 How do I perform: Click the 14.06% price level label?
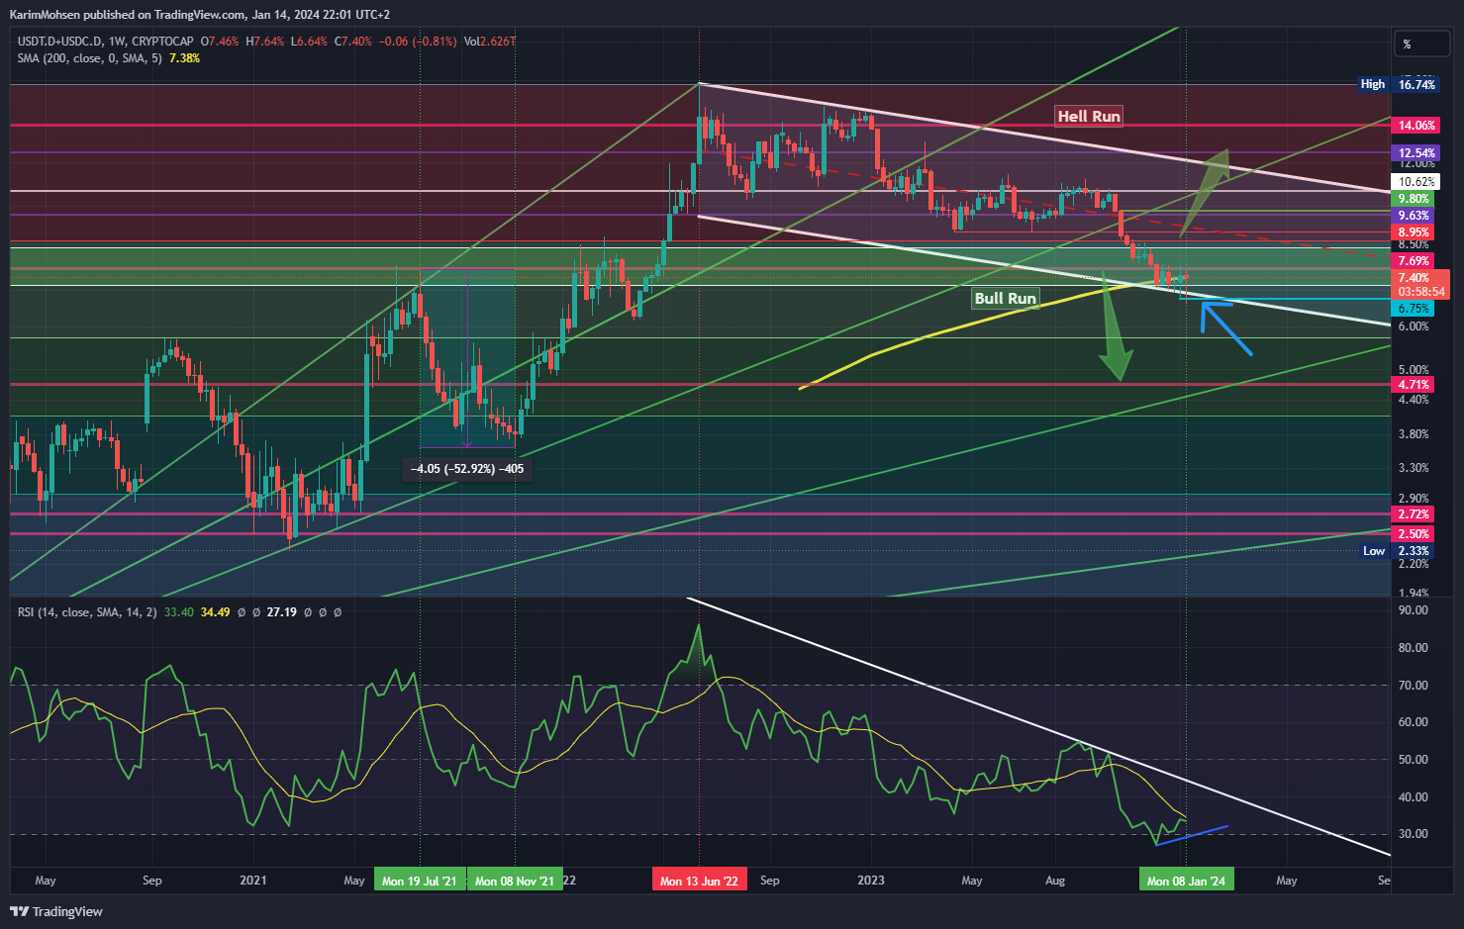[x=1415, y=126]
